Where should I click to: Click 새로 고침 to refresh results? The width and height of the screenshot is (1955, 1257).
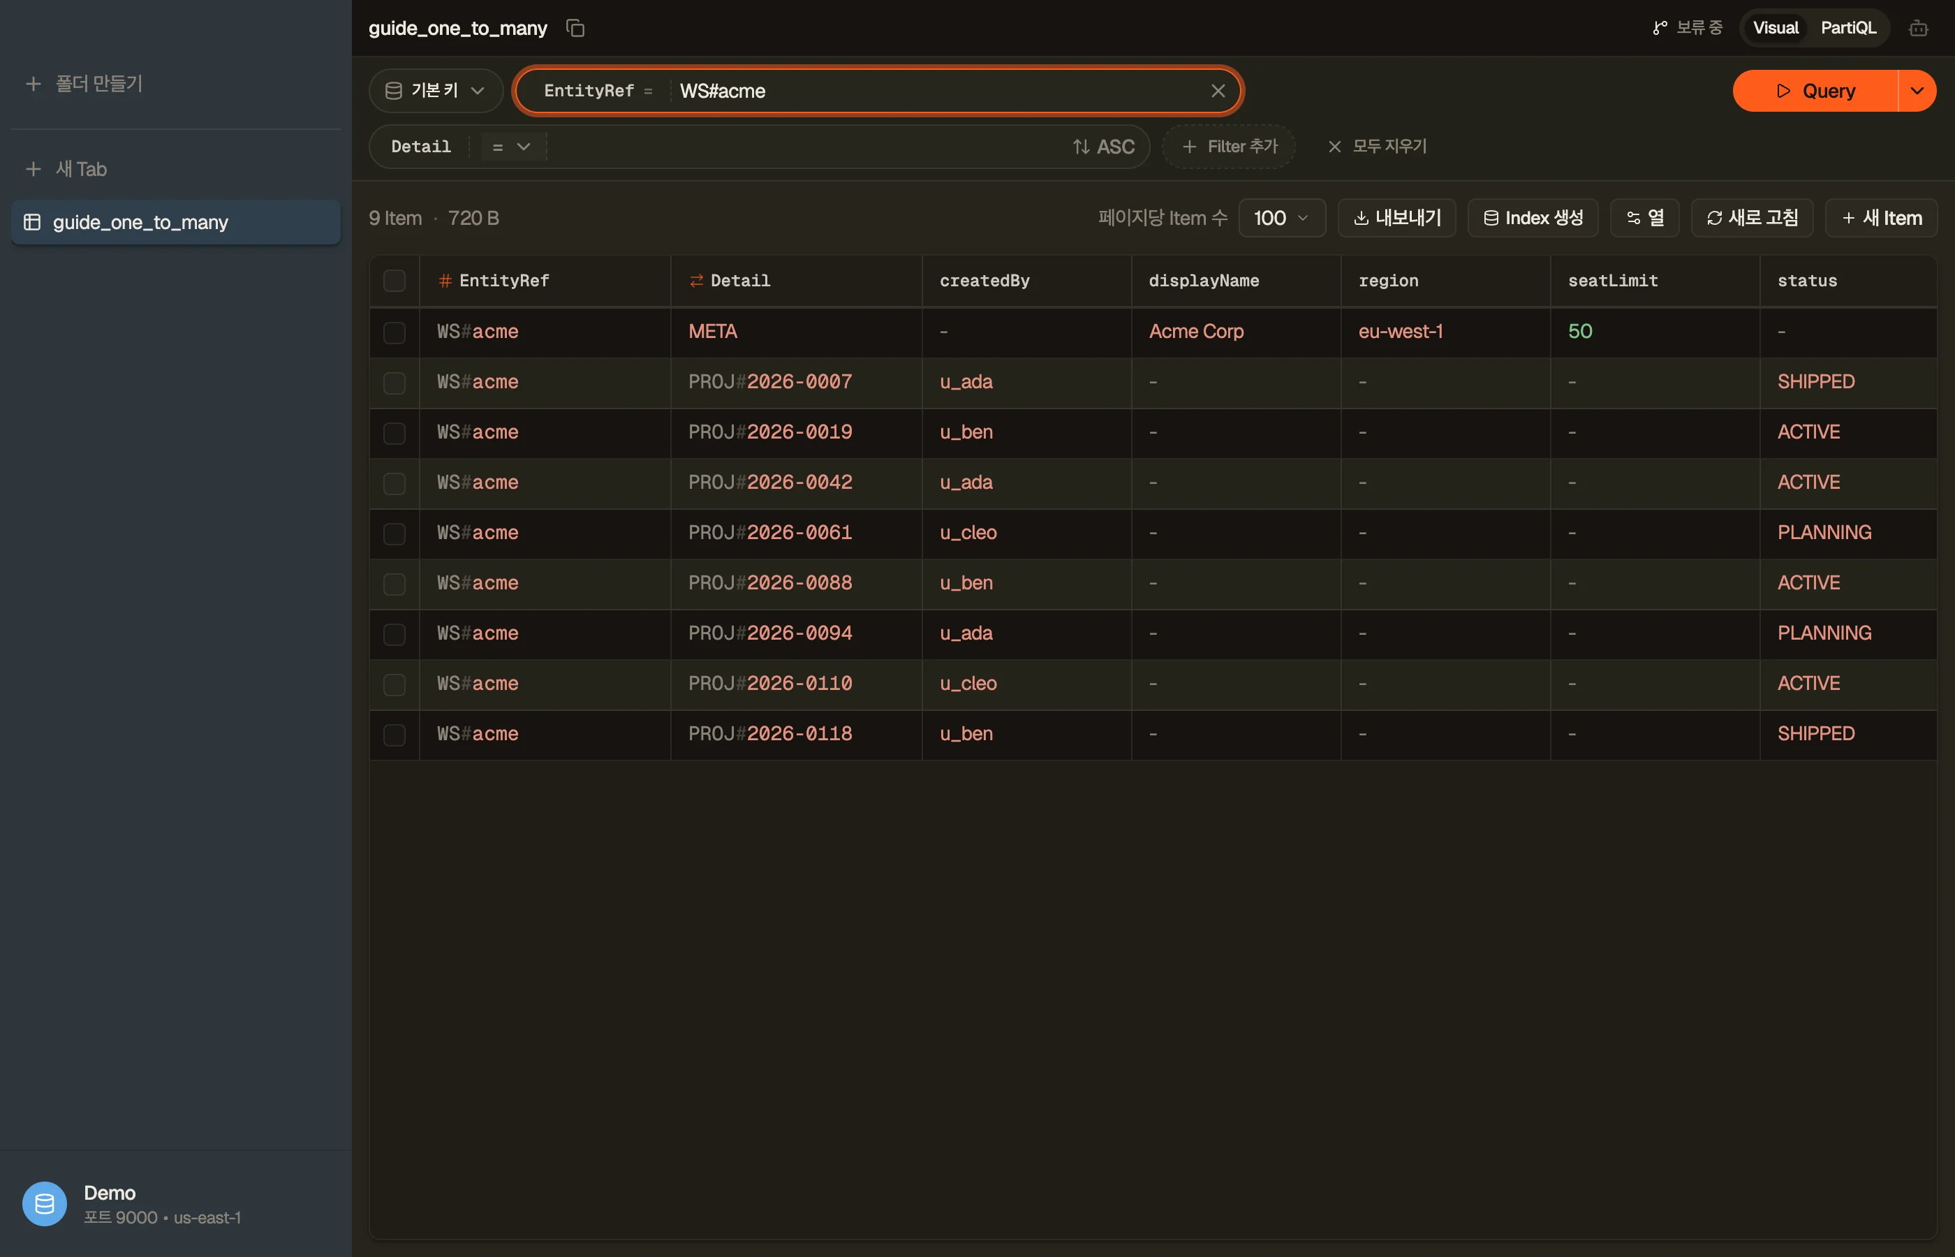[1752, 218]
